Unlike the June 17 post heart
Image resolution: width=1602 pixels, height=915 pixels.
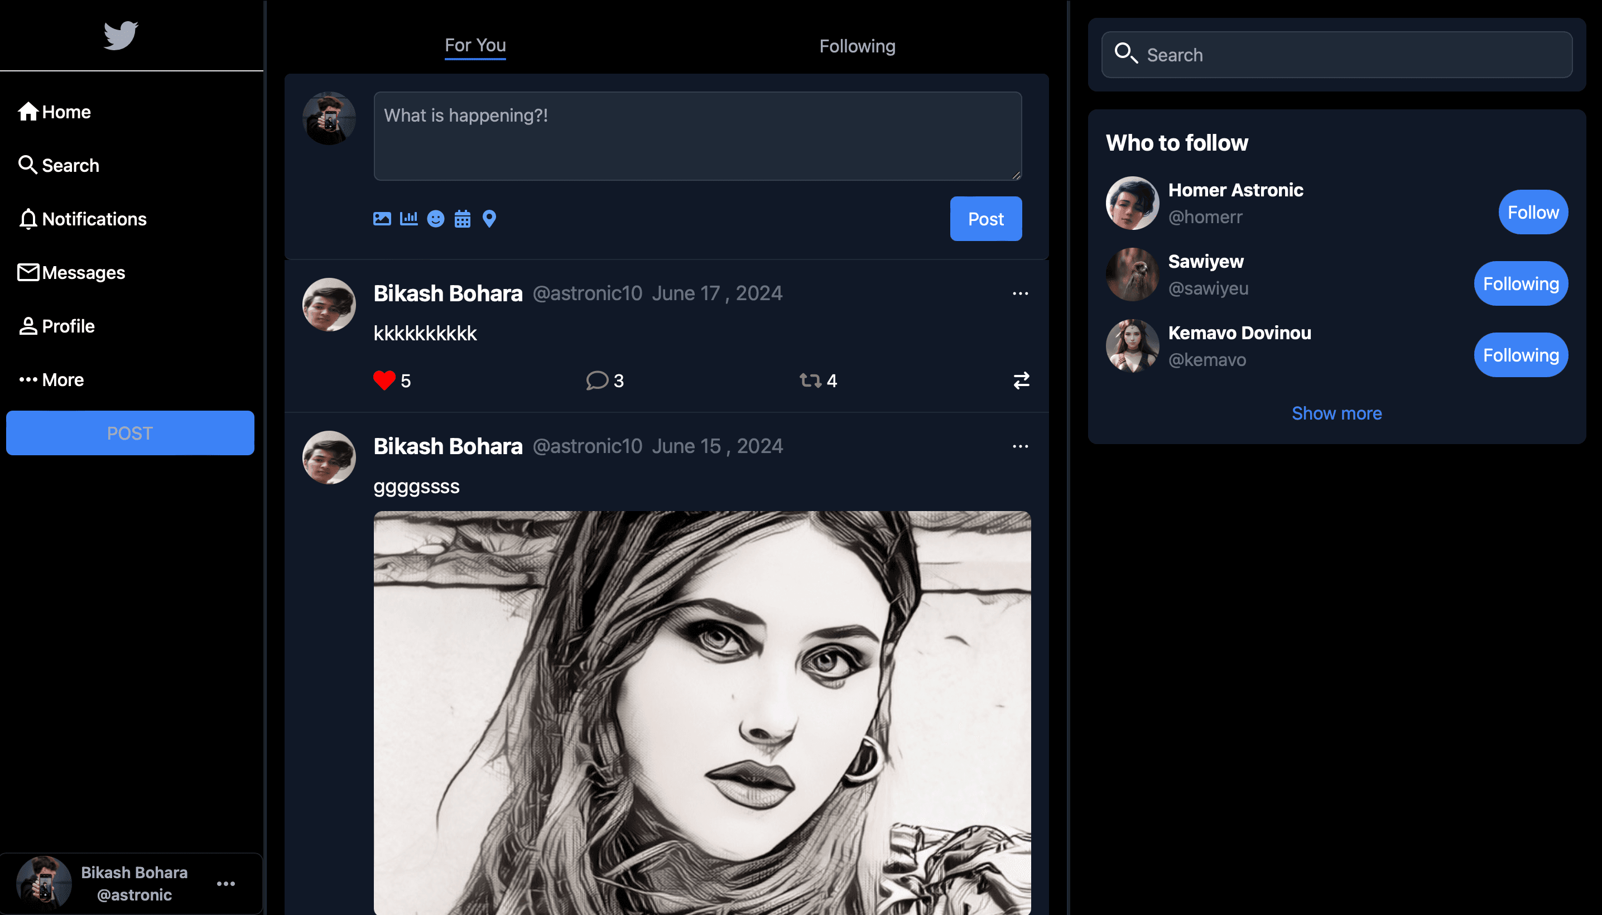point(384,380)
